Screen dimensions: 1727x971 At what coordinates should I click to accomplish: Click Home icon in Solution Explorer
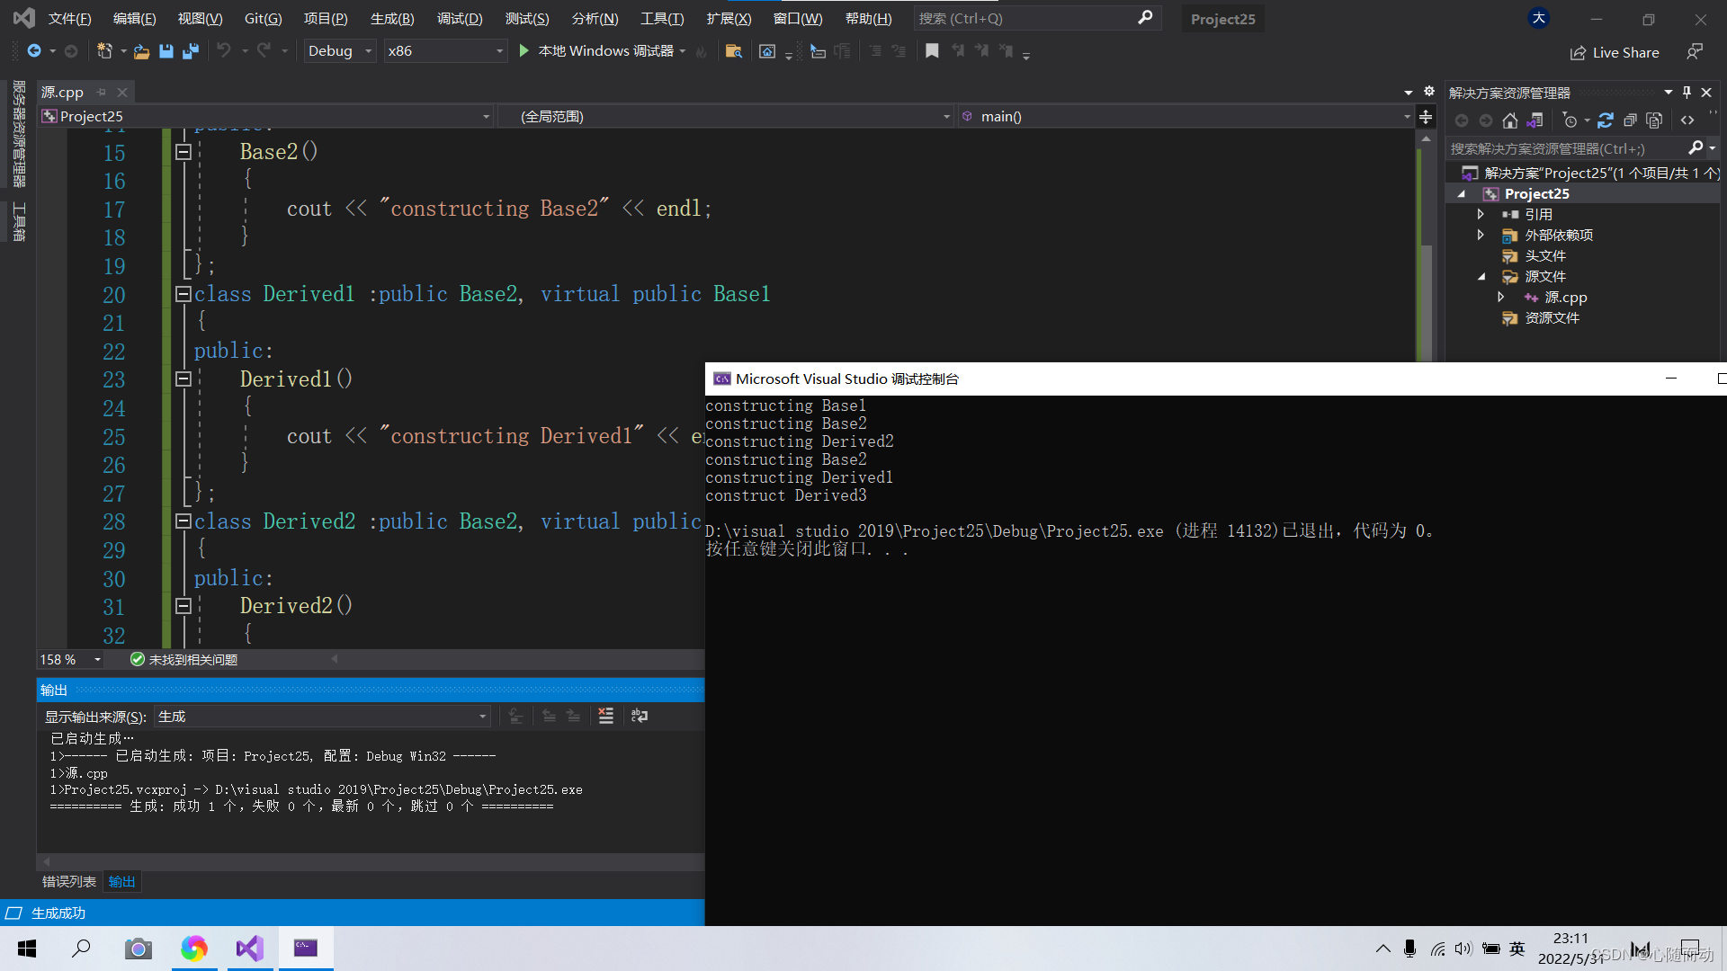[1509, 120]
